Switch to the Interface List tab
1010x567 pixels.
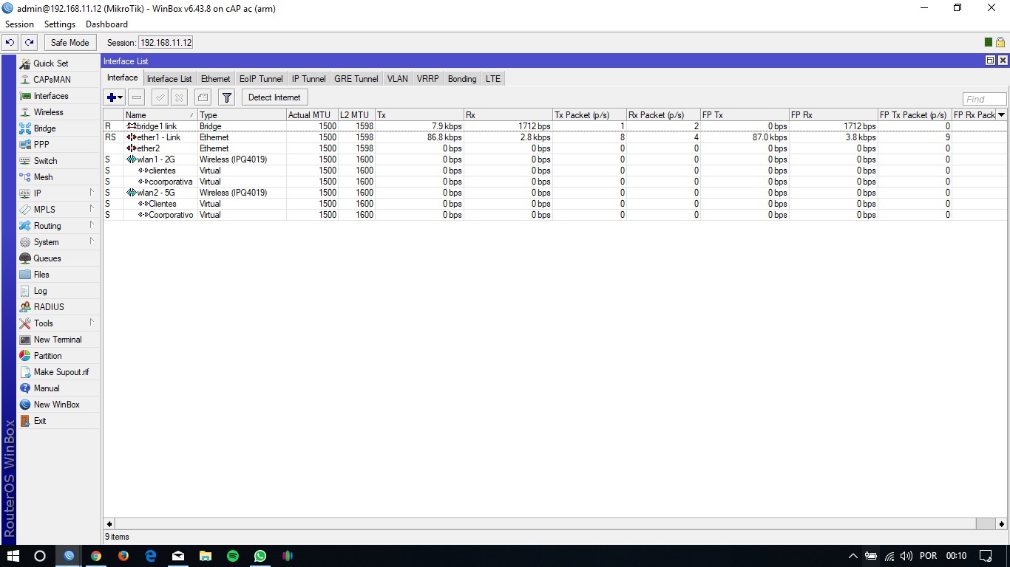[169, 79]
